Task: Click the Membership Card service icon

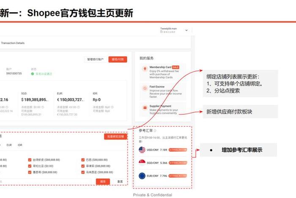Action: [145, 69]
